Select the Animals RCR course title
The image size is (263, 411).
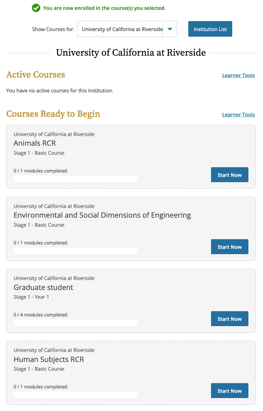[x=35, y=143]
